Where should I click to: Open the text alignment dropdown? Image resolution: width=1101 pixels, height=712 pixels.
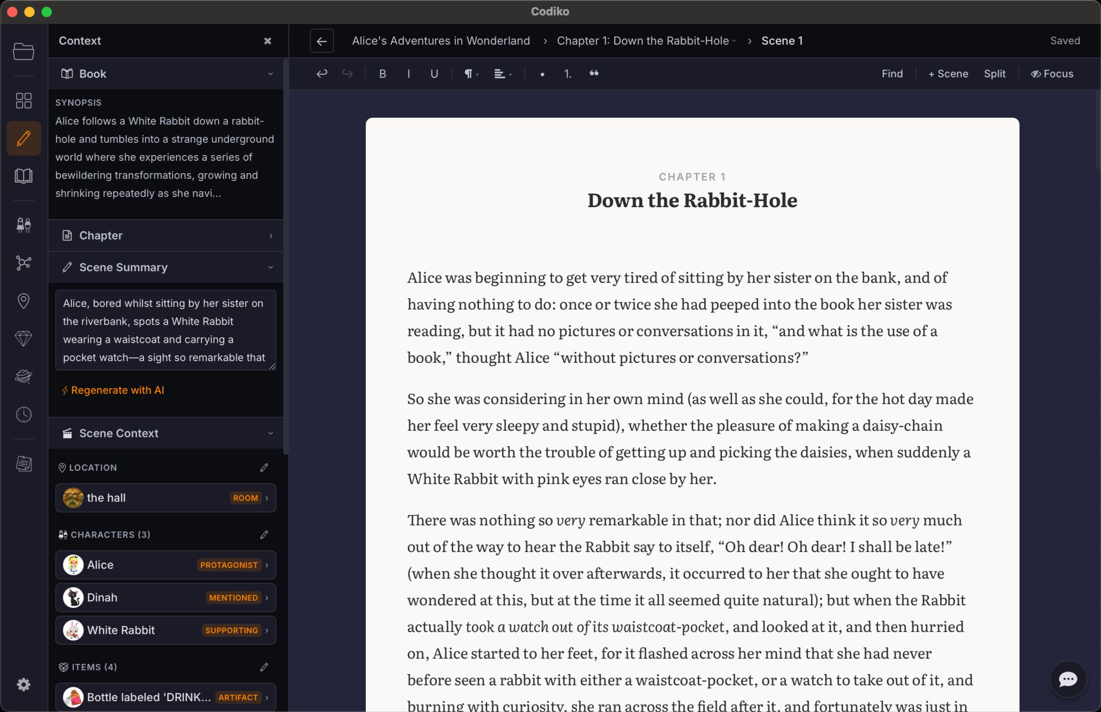pos(503,74)
